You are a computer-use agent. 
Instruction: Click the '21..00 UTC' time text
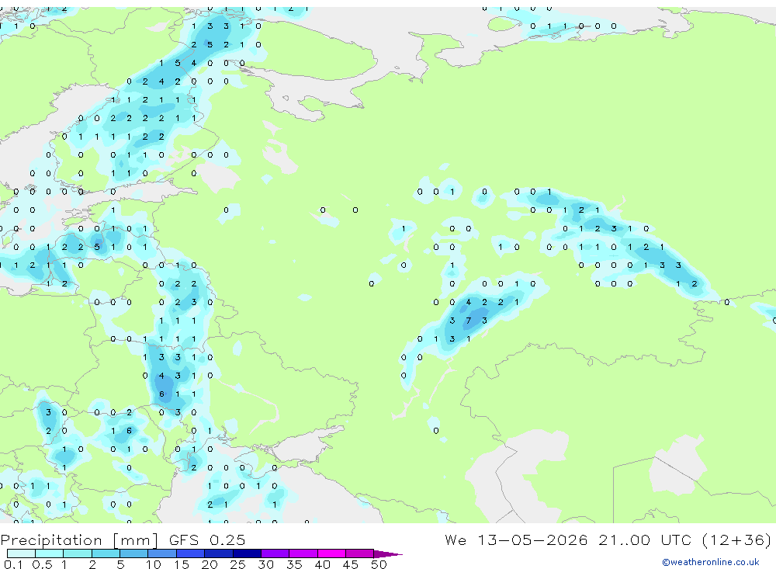pyautogui.click(x=646, y=540)
